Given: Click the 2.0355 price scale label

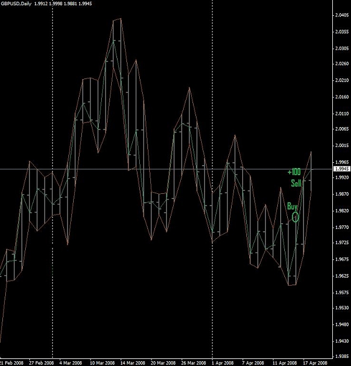Looking at the screenshot, I should pos(342,32).
